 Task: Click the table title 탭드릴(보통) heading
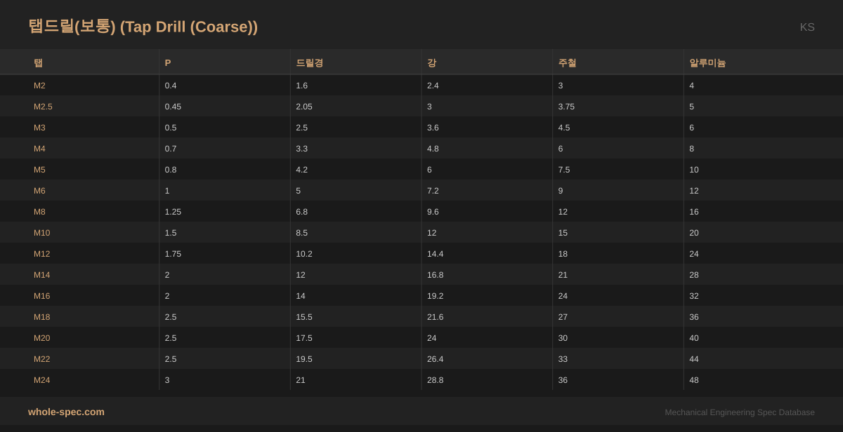click(x=143, y=27)
